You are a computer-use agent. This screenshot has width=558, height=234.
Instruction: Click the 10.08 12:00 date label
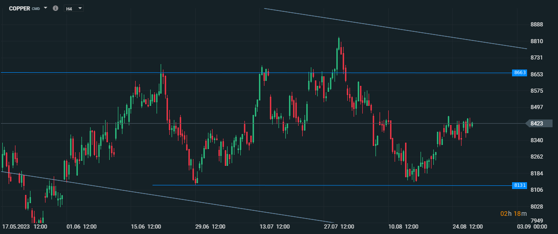(x=404, y=226)
